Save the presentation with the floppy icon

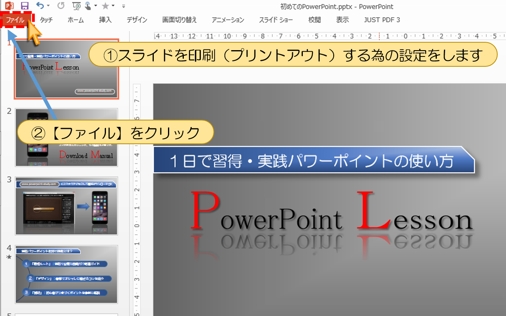[25, 6]
